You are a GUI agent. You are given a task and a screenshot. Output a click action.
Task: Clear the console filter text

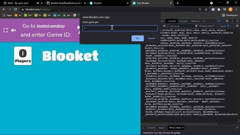click(196, 26)
